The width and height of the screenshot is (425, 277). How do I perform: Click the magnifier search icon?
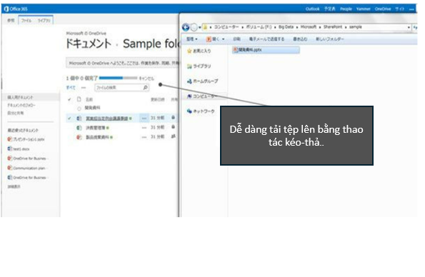[145, 87]
